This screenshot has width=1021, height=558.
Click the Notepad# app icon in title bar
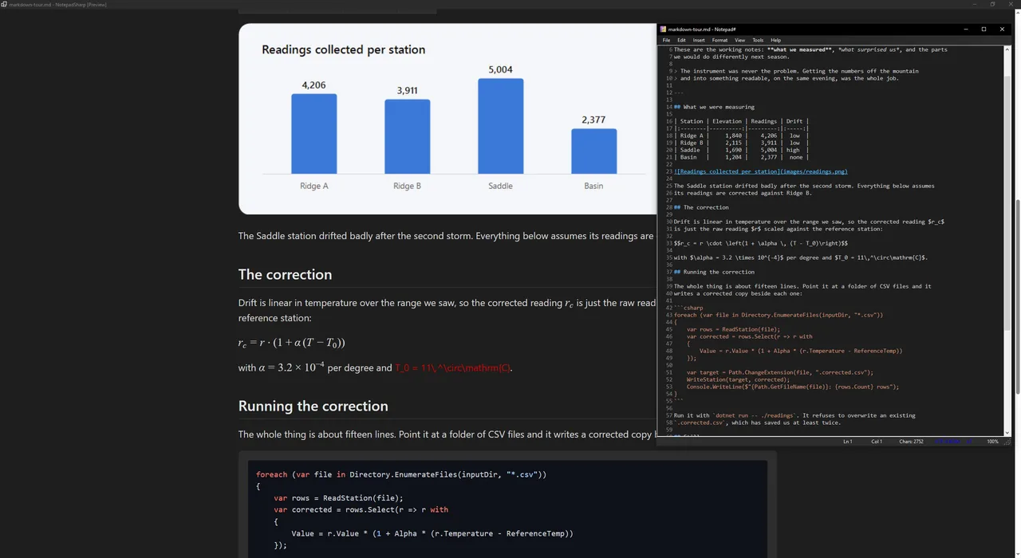coord(663,29)
